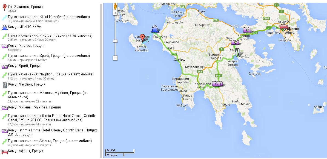Click the ferry icon beside 'Кому: Killini' in list
This screenshot has width=327, height=159.
(4, 27)
